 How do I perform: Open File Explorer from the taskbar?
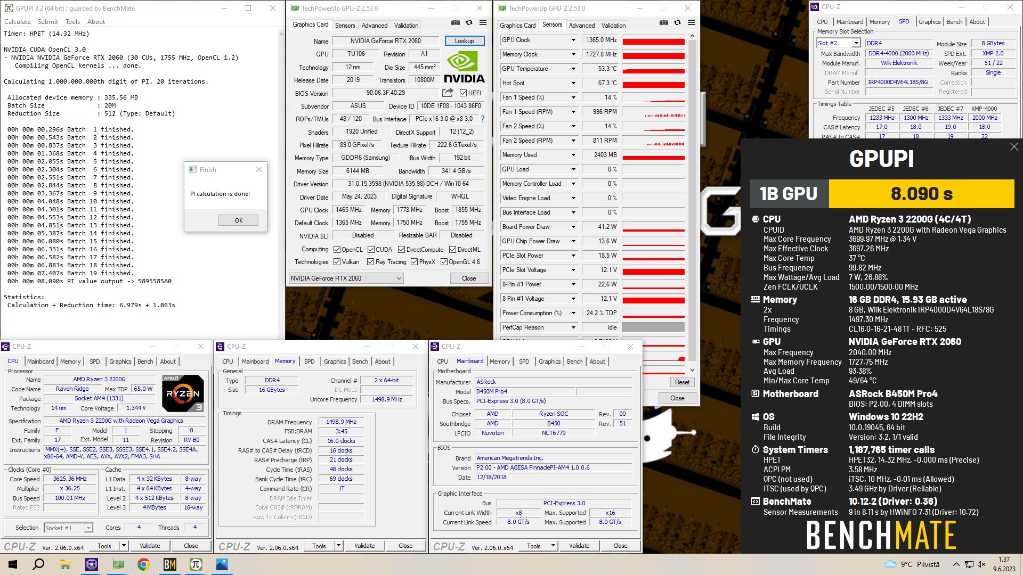[65, 564]
